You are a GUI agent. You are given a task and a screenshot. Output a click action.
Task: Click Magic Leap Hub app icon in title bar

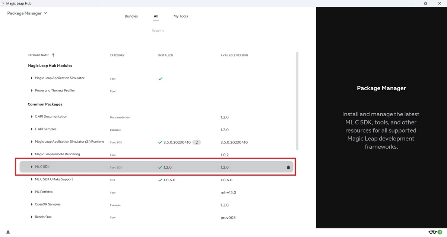point(3,3)
